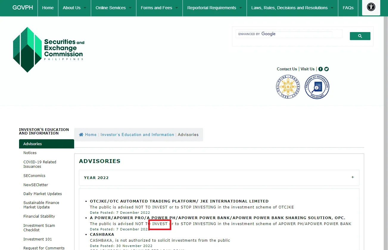
Task: Click the 'not authorized to solicit investments' line
Action: click(160, 240)
